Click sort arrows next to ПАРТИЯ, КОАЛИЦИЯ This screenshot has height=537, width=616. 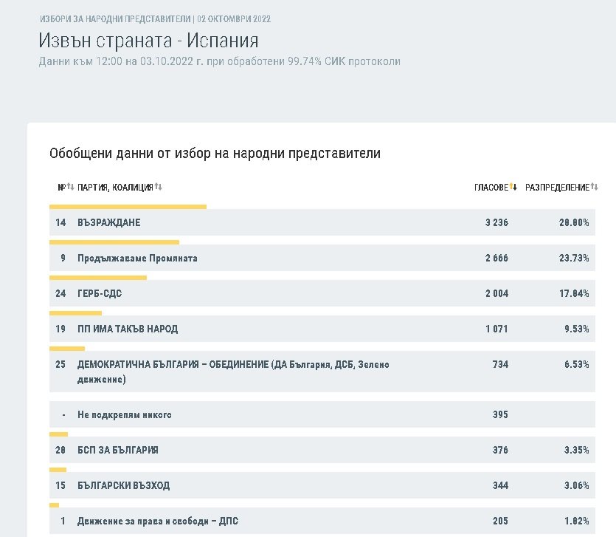coord(158,187)
